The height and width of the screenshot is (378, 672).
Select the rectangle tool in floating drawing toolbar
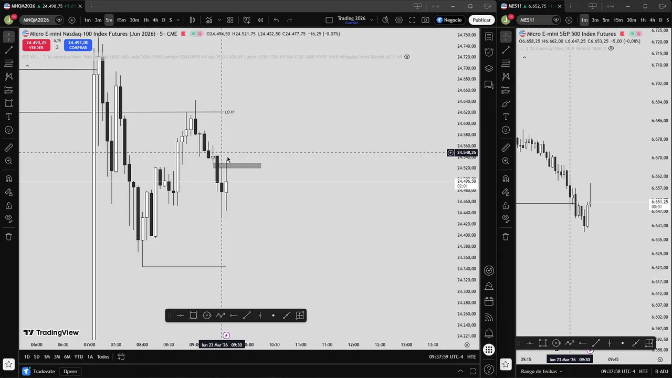193,316
